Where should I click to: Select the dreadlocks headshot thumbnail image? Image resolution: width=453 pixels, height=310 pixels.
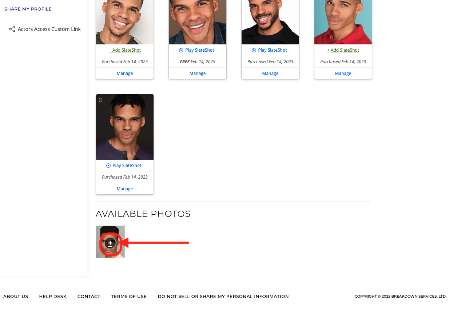(x=125, y=127)
